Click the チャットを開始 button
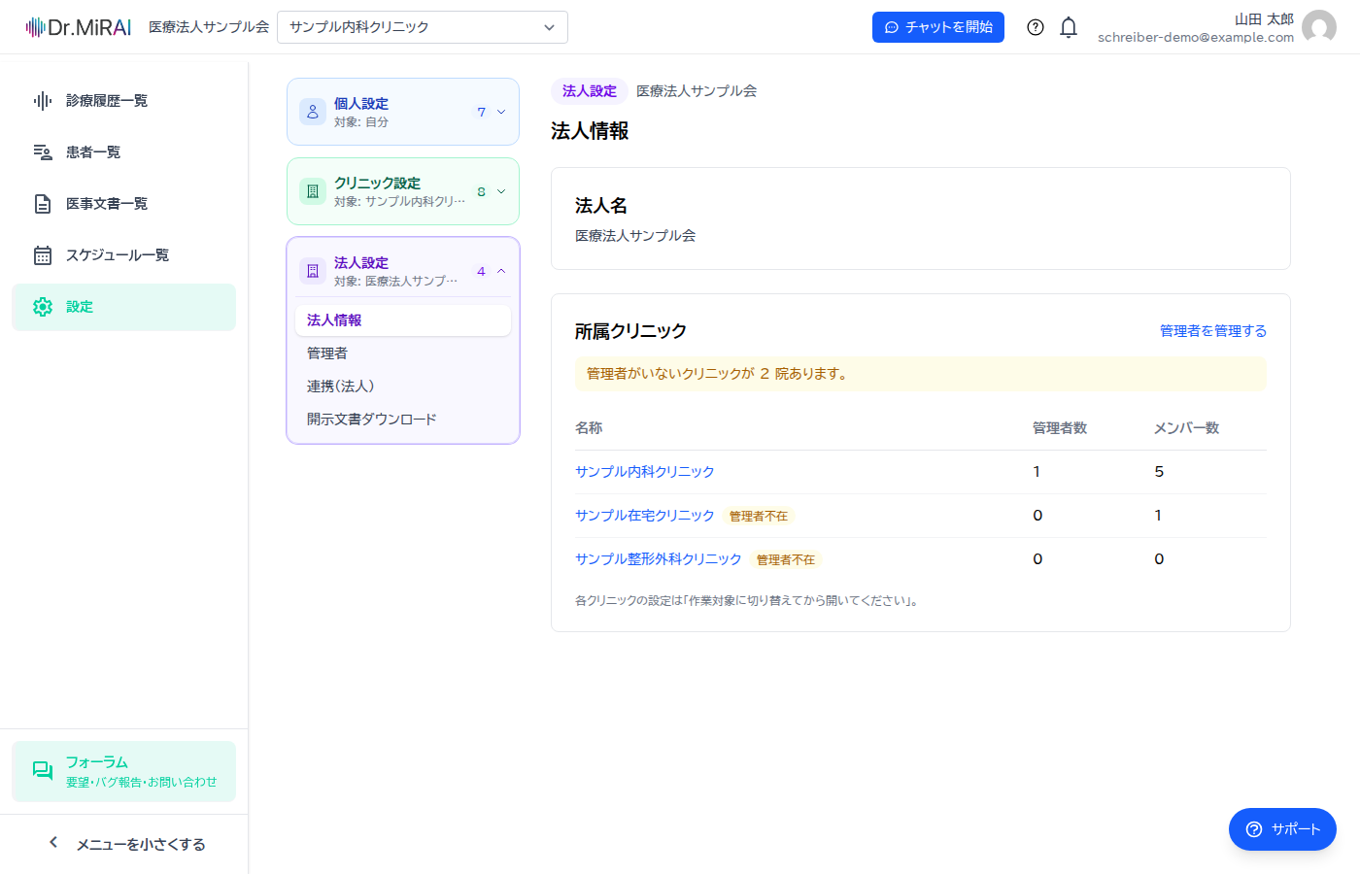 click(938, 27)
